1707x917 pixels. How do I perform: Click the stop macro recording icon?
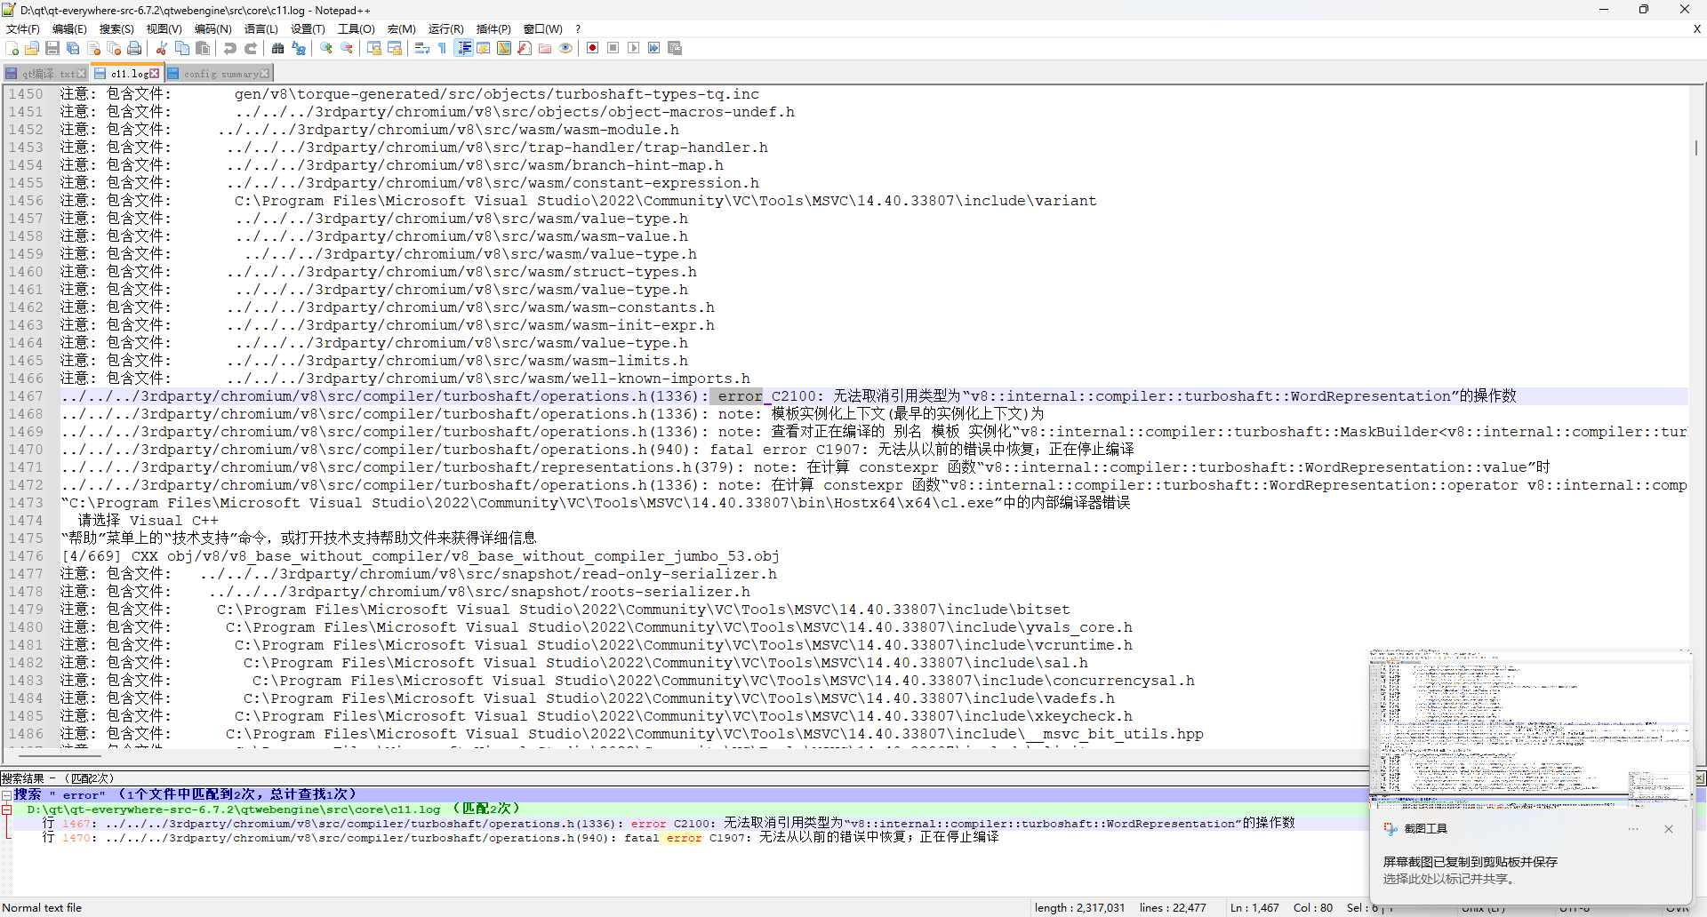point(613,48)
